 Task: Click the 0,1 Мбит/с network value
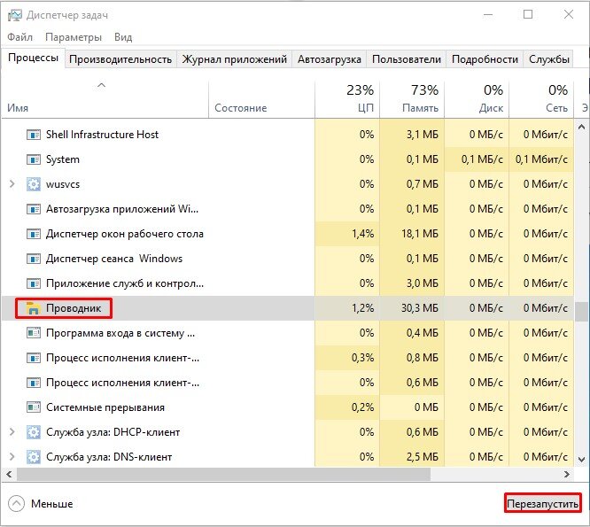click(x=541, y=159)
